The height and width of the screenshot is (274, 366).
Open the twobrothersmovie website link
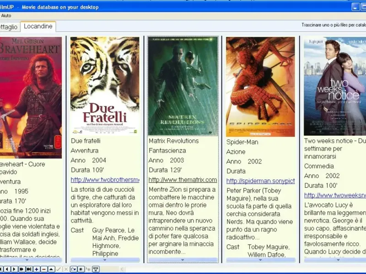point(105,180)
